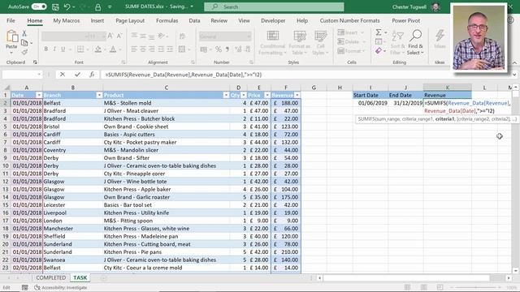The image size is (520, 292).
Task: Click Increase Font Size icon
Action: [x=110, y=36]
